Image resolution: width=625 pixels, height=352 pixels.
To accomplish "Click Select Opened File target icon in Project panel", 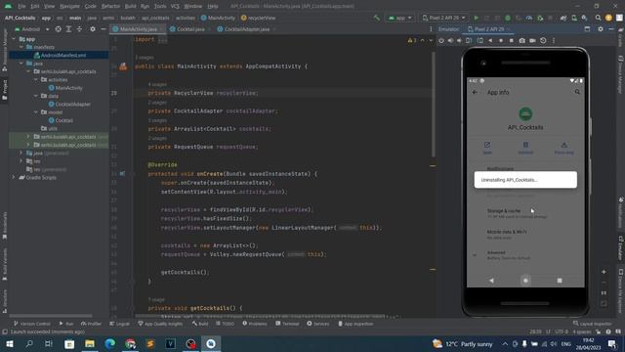I will (59, 29).
